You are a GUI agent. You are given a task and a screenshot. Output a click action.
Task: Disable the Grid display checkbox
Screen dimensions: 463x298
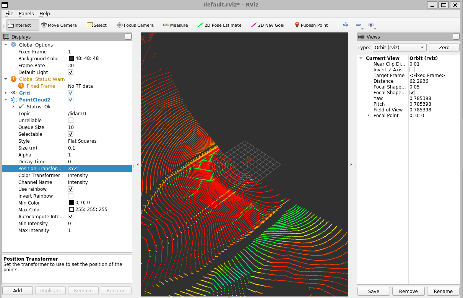[x=71, y=93]
